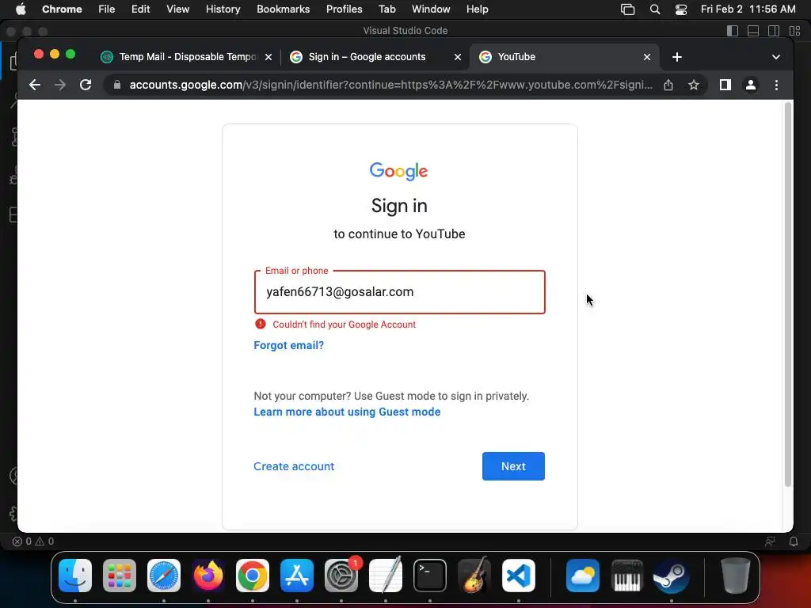Click the date and time in the menu bar
The height and width of the screenshot is (608, 811).
tap(748, 9)
